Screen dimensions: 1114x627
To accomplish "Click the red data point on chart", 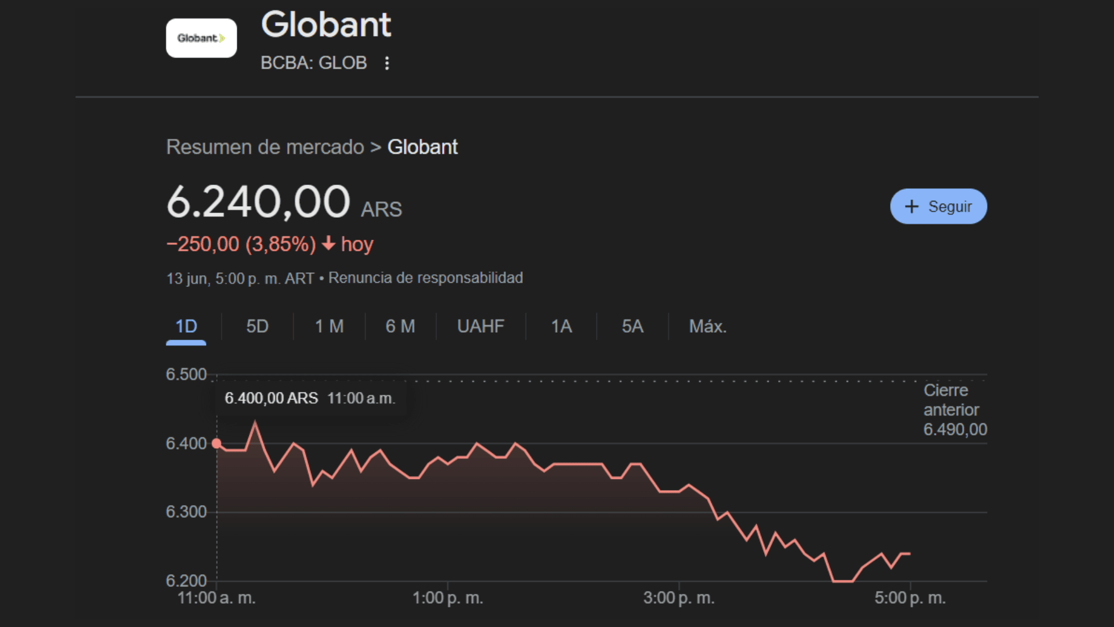I will click(x=216, y=444).
